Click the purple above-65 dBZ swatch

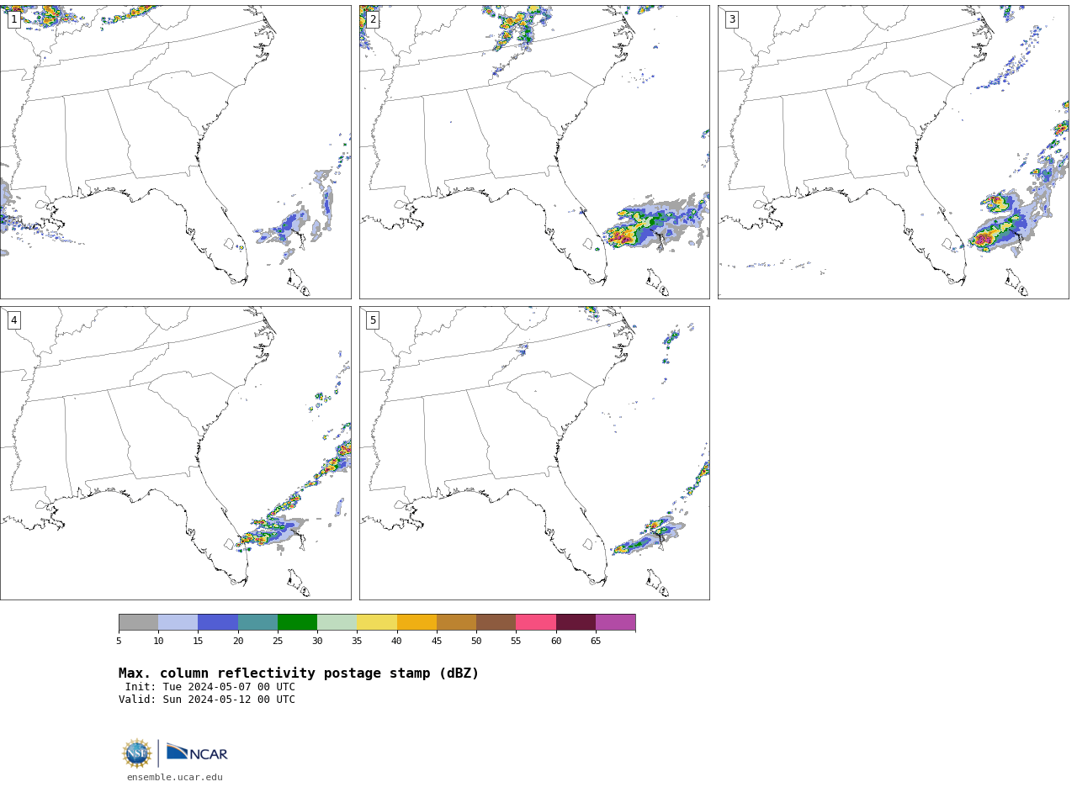(615, 622)
